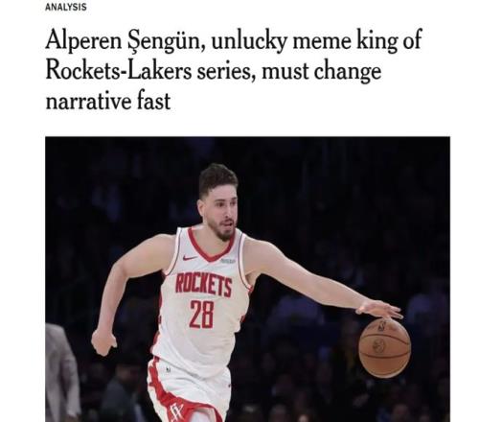Click the person in the gray suit

pyautogui.click(x=61, y=372)
